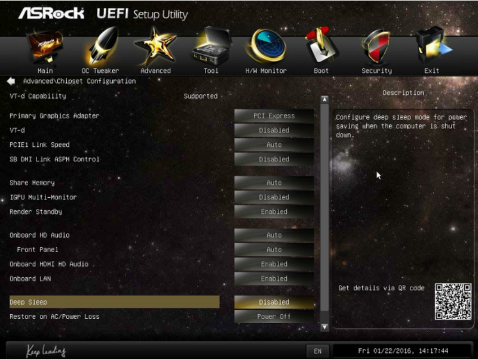Open Share Memory Auto dropdown
The image size is (478, 359).
[274, 183]
